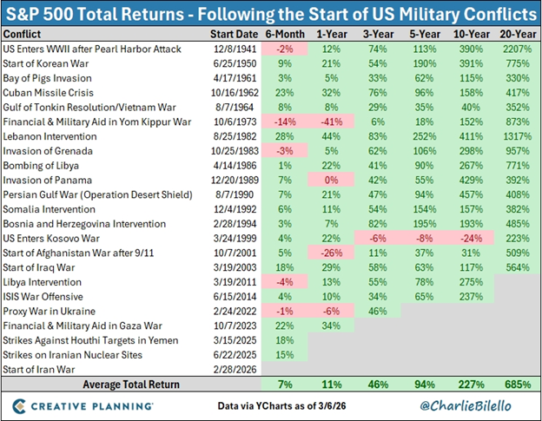
Task: Click the chart title text
Action: point(270,13)
